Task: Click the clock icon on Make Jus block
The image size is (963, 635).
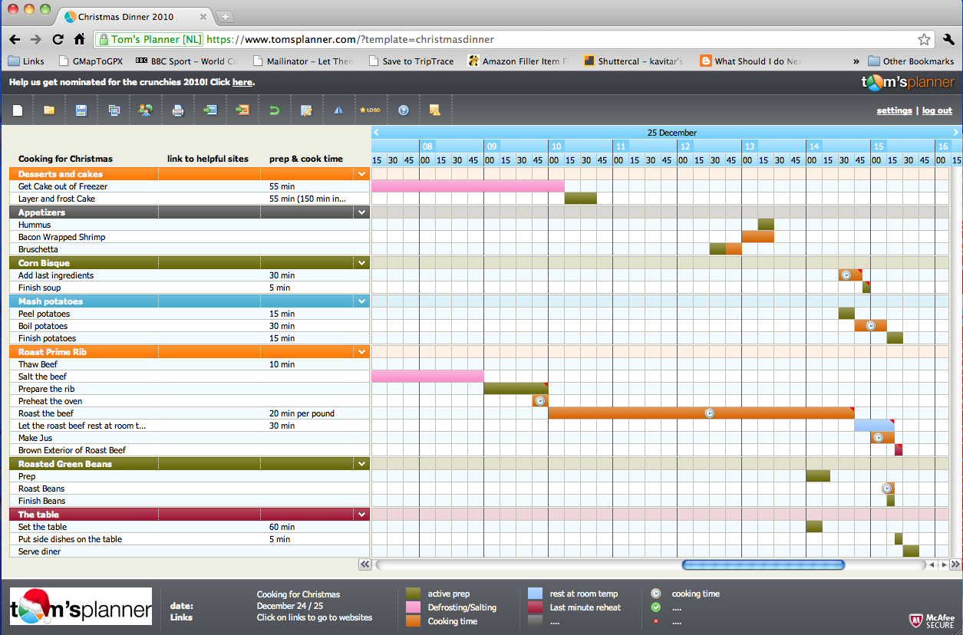Action: point(879,437)
